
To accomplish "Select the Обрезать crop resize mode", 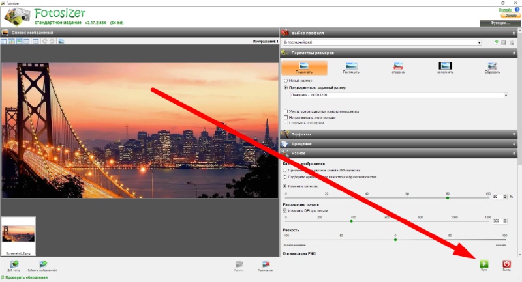I will click(x=492, y=68).
